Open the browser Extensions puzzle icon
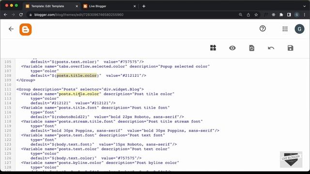310x174 pixels. [281, 14]
